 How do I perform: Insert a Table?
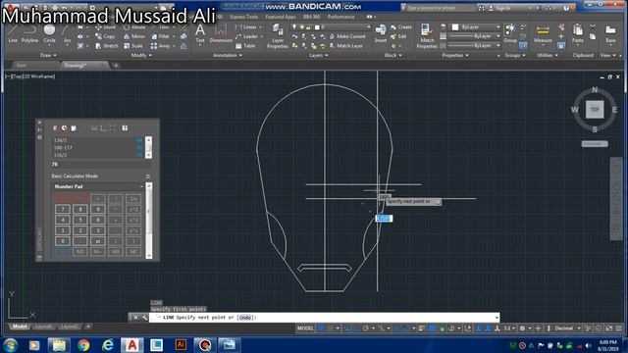coord(246,46)
